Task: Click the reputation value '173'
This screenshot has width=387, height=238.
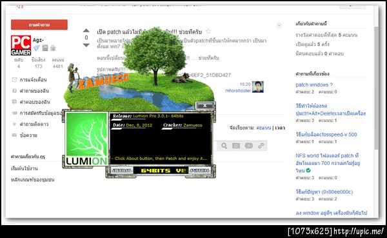Action: [x=38, y=66]
